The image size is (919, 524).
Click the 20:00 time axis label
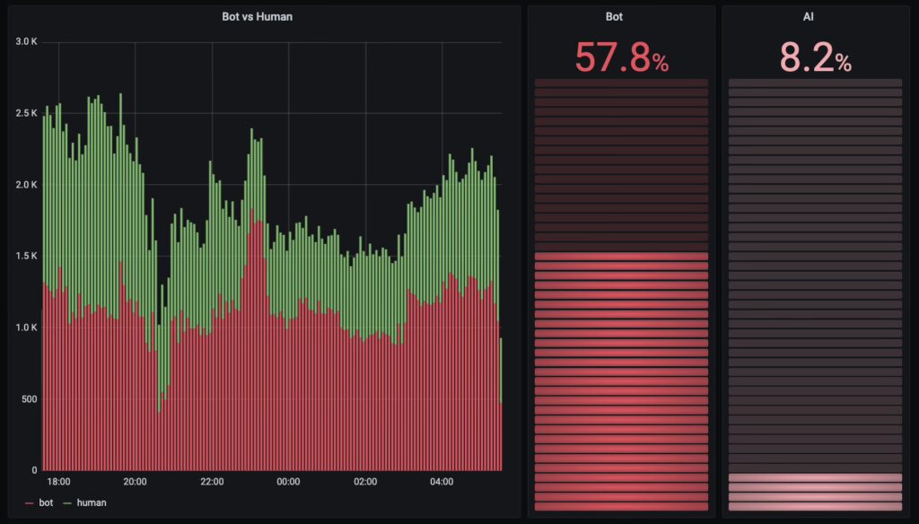click(135, 482)
